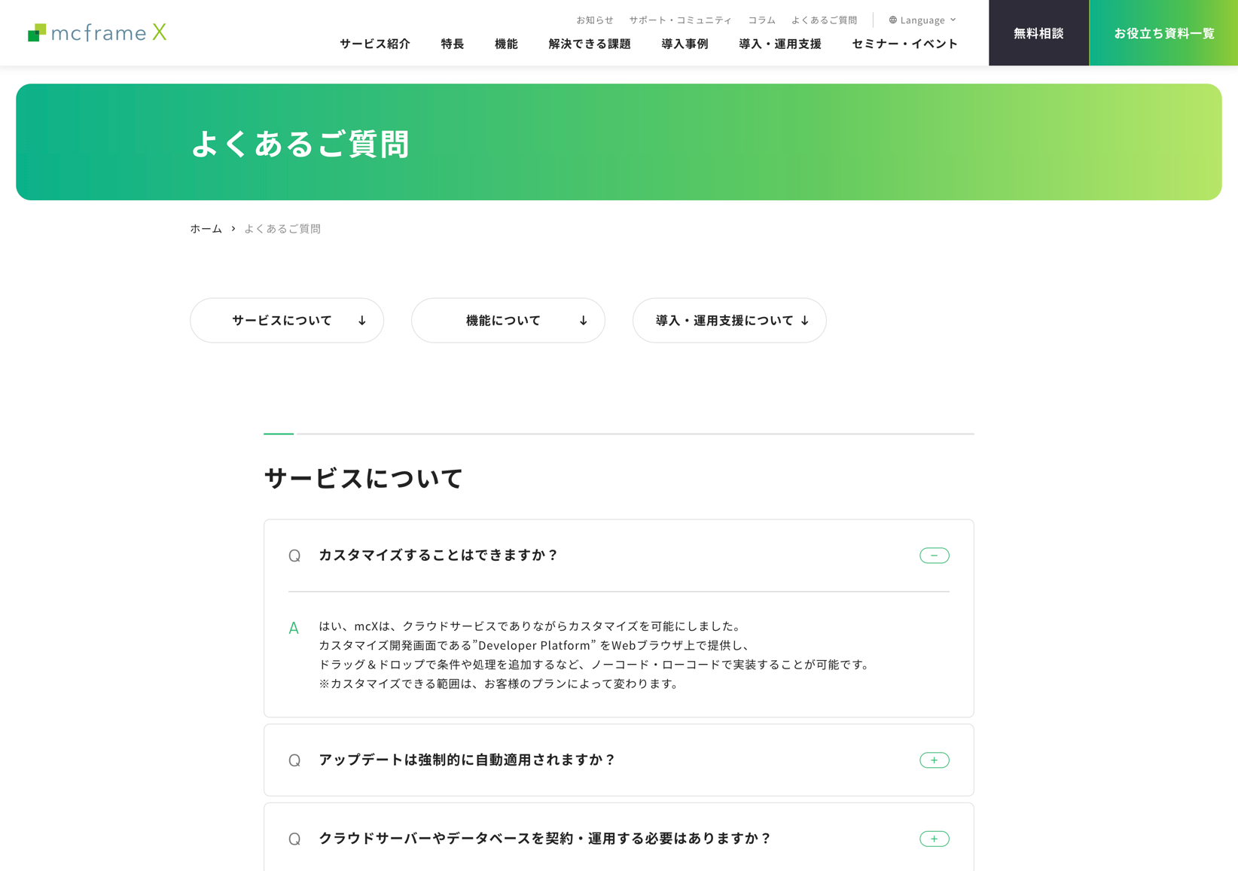Expand the クラウドサーバーやデータベース question row

[x=545, y=839]
